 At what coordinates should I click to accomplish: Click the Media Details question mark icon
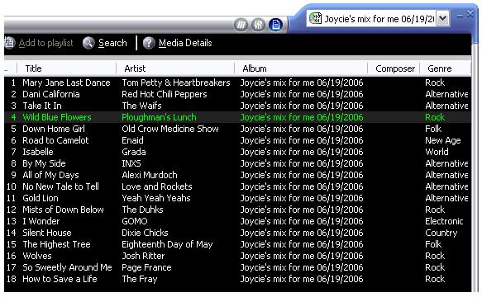click(149, 43)
